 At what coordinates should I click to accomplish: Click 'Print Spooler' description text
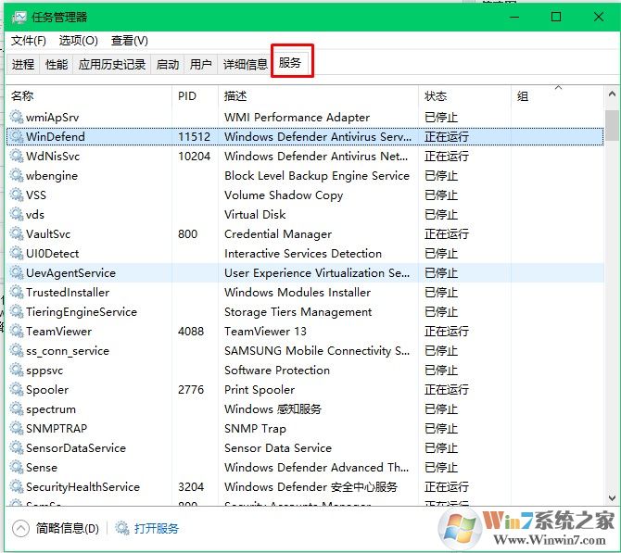click(260, 390)
